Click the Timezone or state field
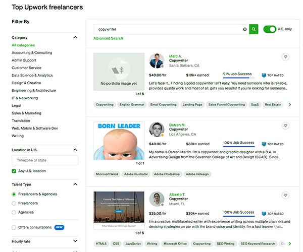The height and width of the screenshot is (252, 303). 45,160
